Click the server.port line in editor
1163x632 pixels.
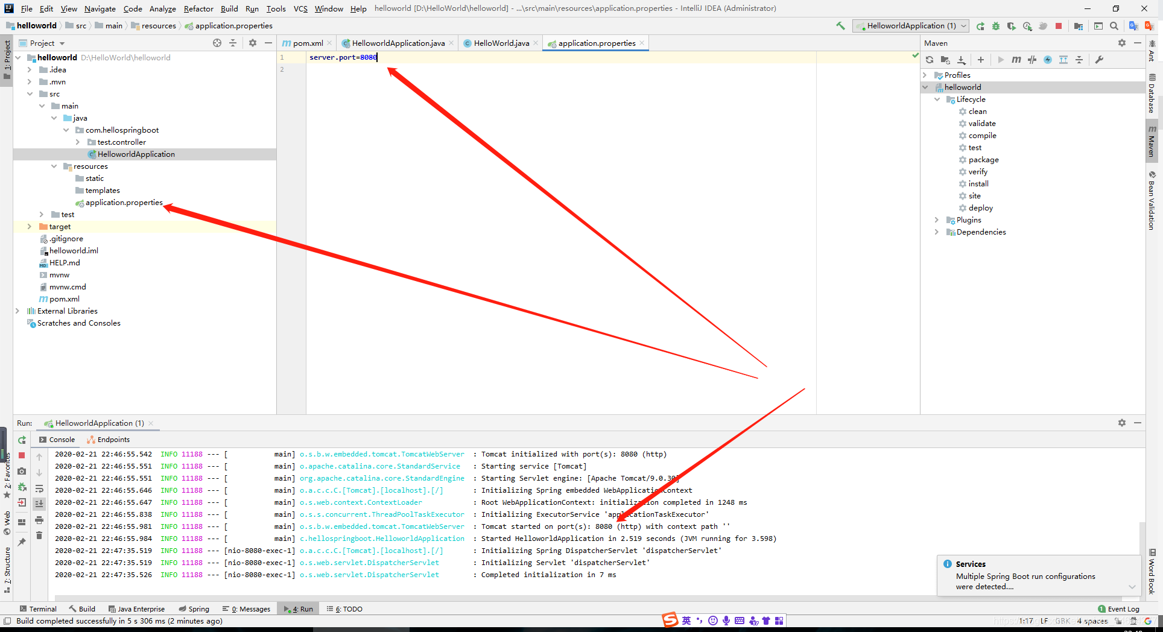pos(343,57)
